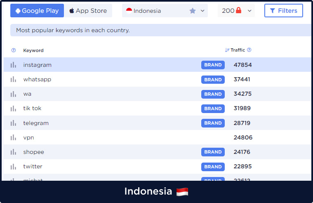The width and height of the screenshot is (313, 203).
Task: Open chart icon for twitter row
Action: click(x=13, y=166)
